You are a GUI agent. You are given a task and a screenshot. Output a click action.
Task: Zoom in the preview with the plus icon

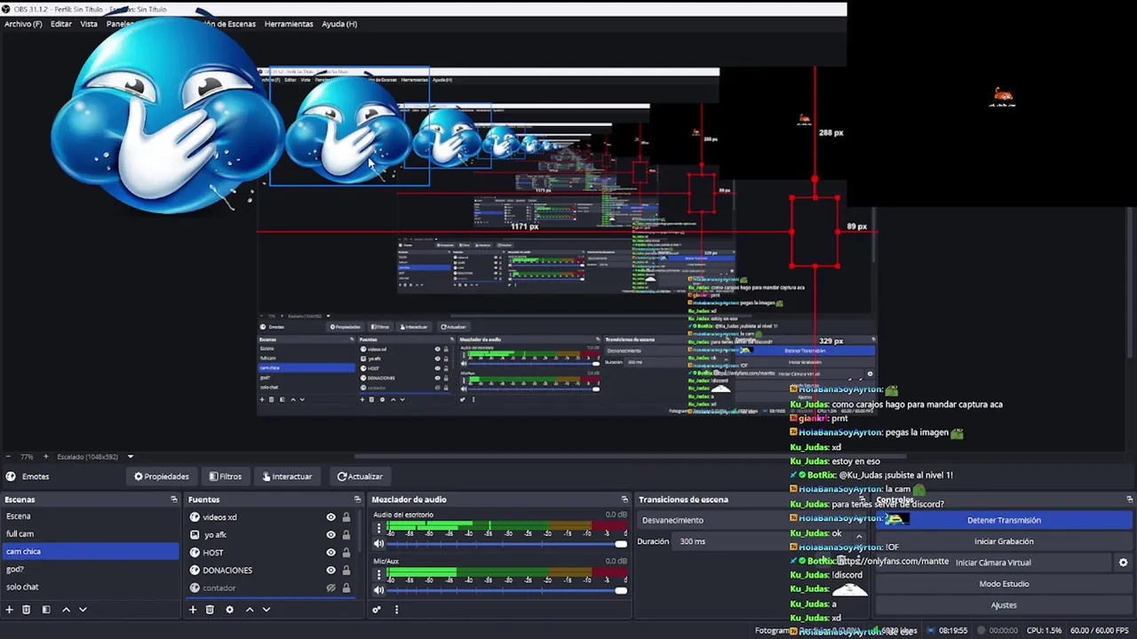45,457
